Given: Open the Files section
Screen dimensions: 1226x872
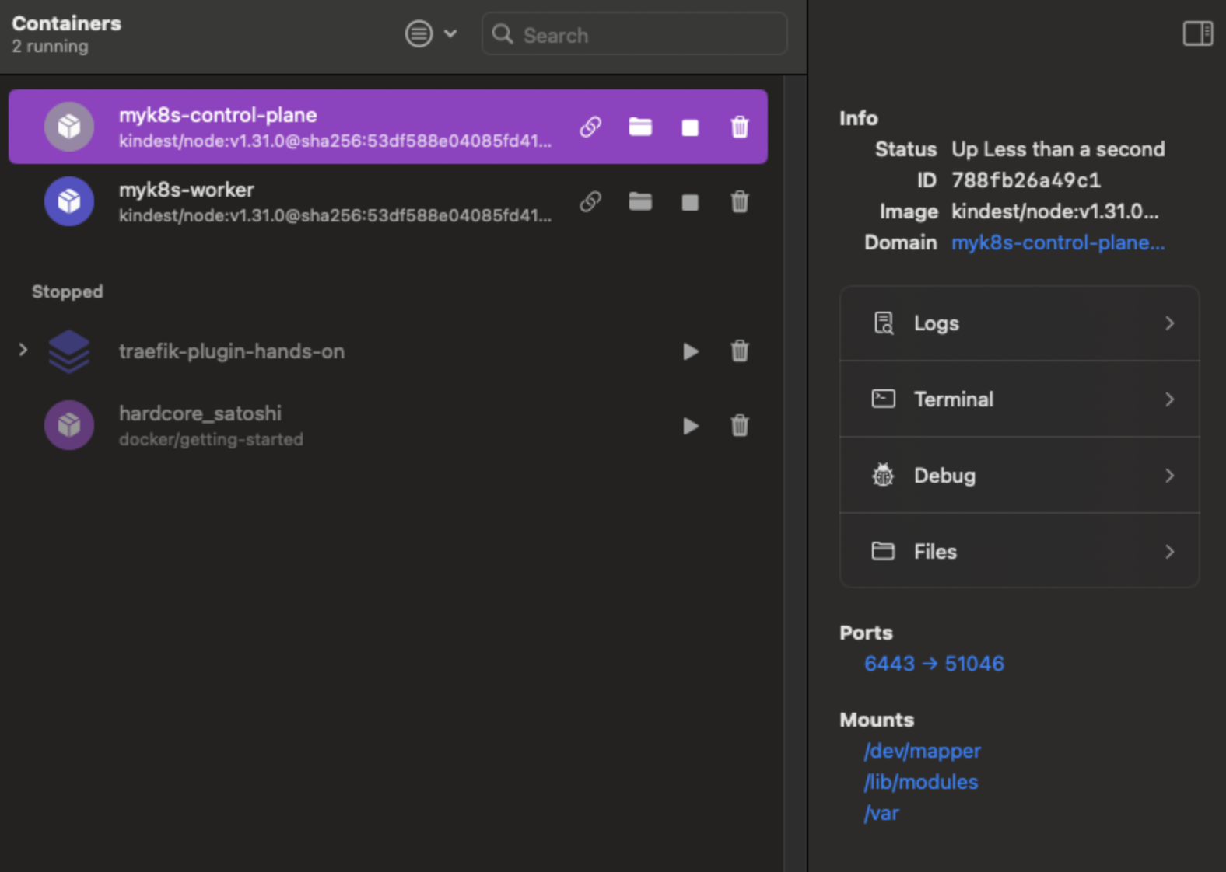Looking at the screenshot, I should [1019, 551].
